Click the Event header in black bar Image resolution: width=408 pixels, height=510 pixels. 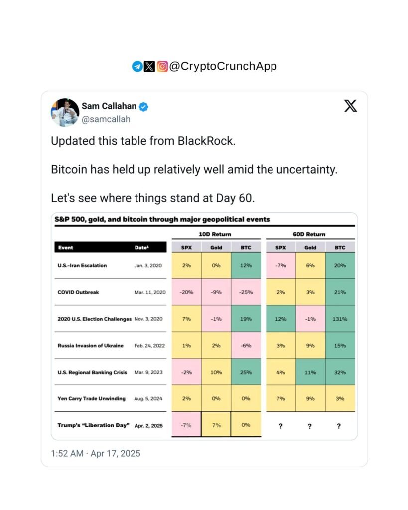(65, 247)
